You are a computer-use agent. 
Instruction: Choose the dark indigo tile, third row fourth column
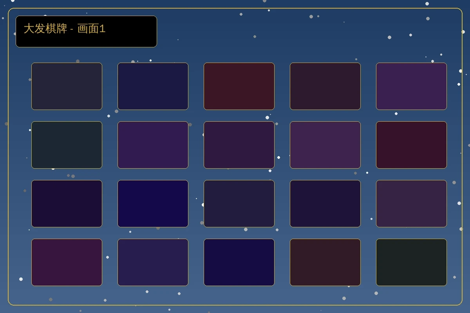(x=325, y=203)
